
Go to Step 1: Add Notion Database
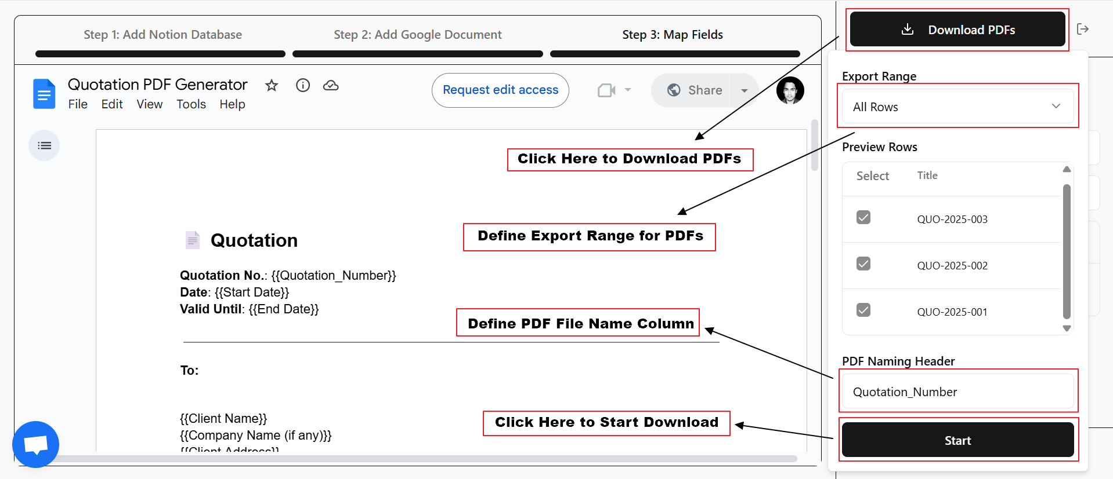pyautogui.click(x=162, y=35)
